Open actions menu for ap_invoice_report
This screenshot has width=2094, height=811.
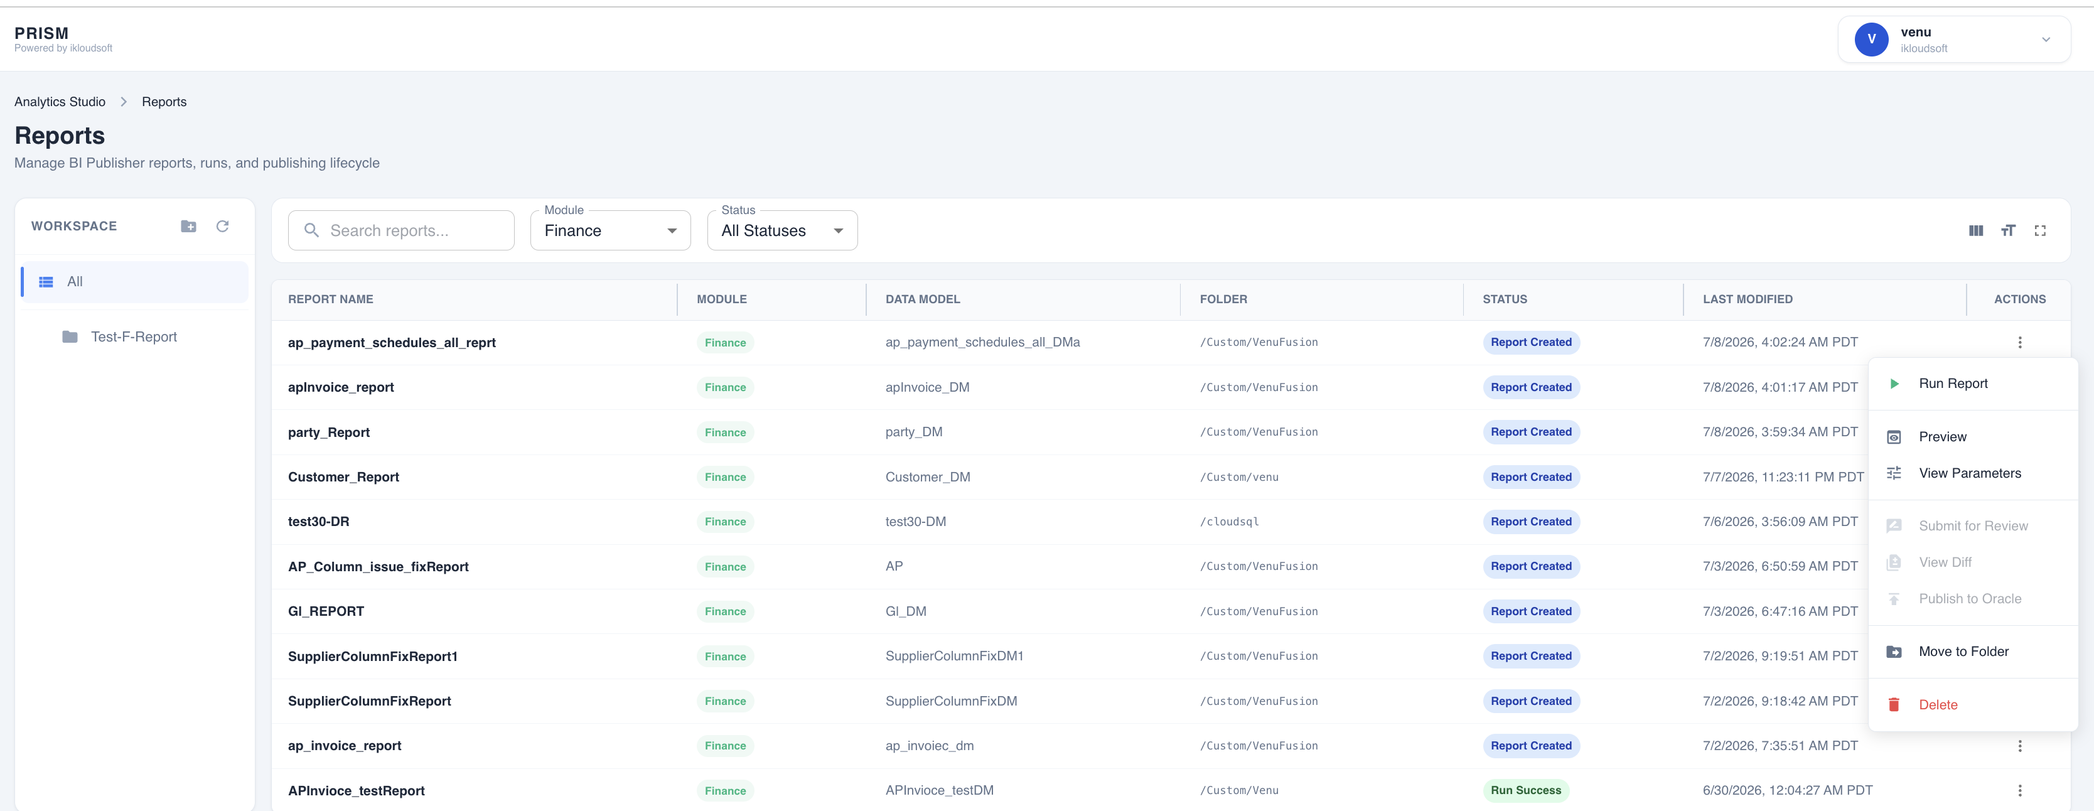pyautogui.click(x=2020, y=746)
